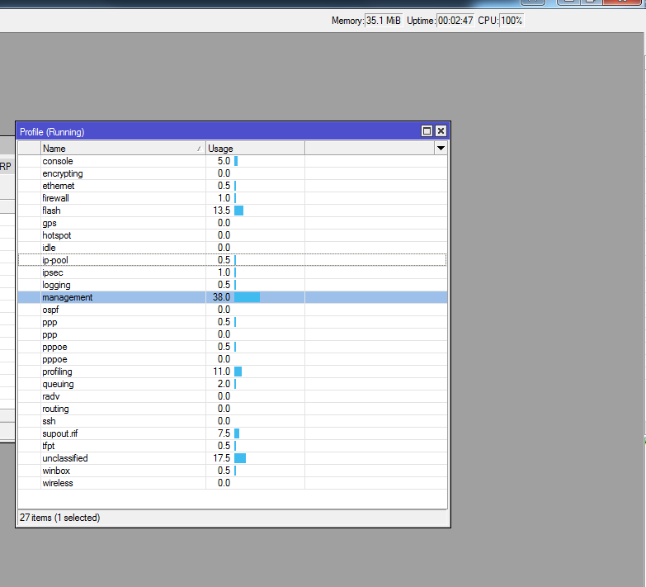Select the tfpt row

tap(233, 446)
